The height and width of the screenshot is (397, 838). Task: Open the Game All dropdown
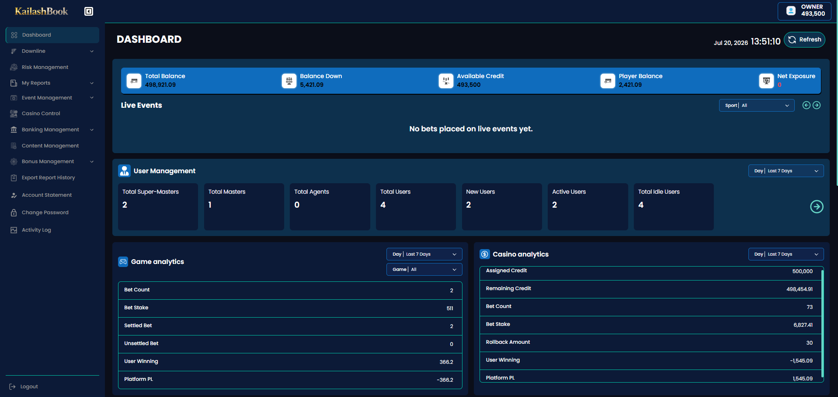[x=424, y=270]
